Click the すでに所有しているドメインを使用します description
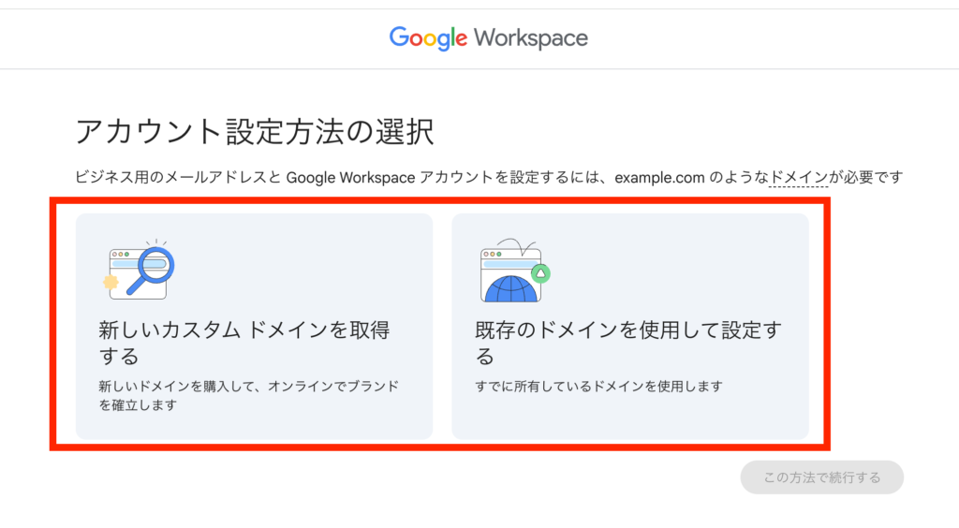The height and width of the screenshot is (528, 959). point(599,386)
